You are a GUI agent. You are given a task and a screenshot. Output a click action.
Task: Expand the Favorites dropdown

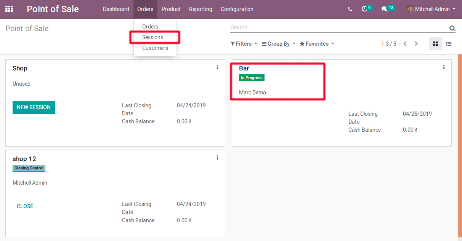(x=317, y=44)
